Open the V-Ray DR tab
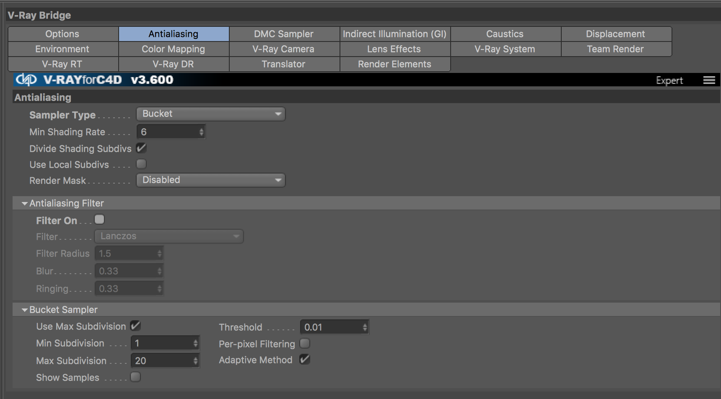721x399 pixels. click(174, 64)
